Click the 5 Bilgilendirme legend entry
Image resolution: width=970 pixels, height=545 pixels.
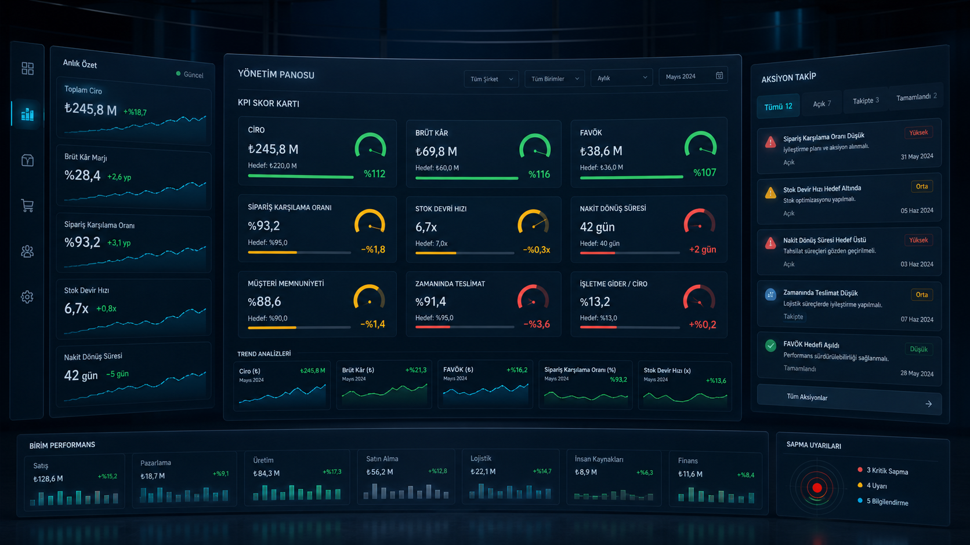[x=883, y=502]
